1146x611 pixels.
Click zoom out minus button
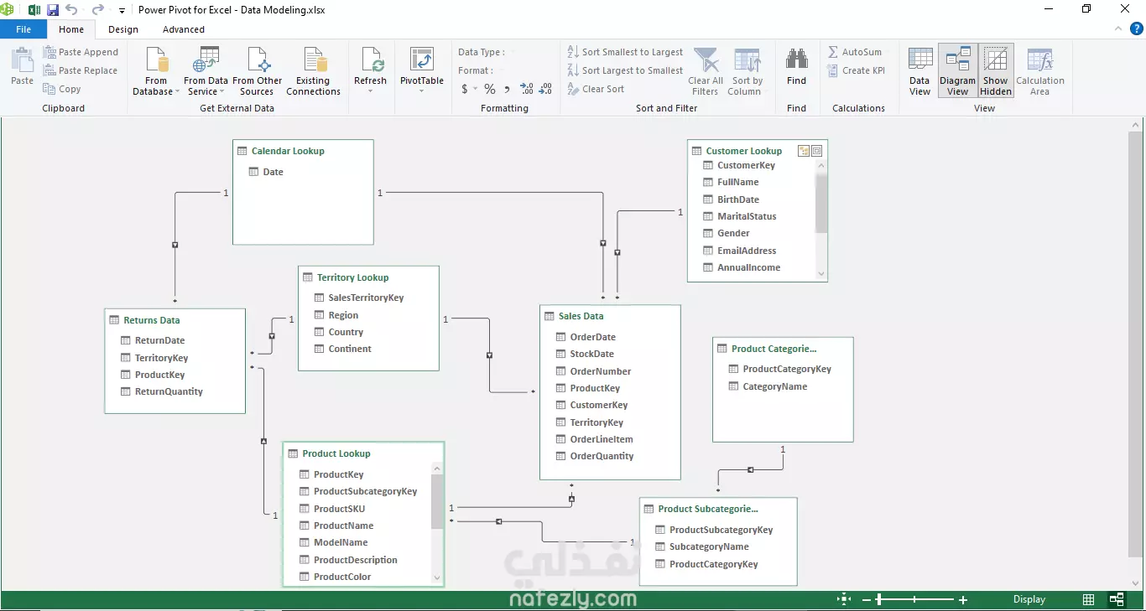(867, 599)
